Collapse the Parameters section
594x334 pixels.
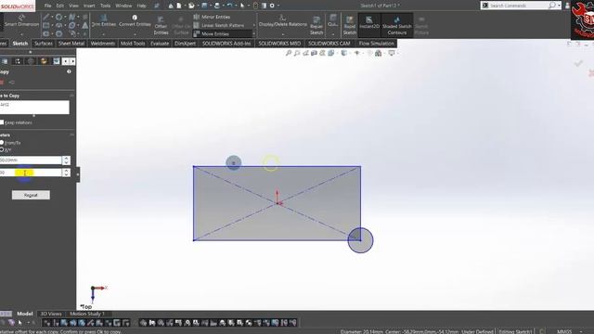[71, 135]
